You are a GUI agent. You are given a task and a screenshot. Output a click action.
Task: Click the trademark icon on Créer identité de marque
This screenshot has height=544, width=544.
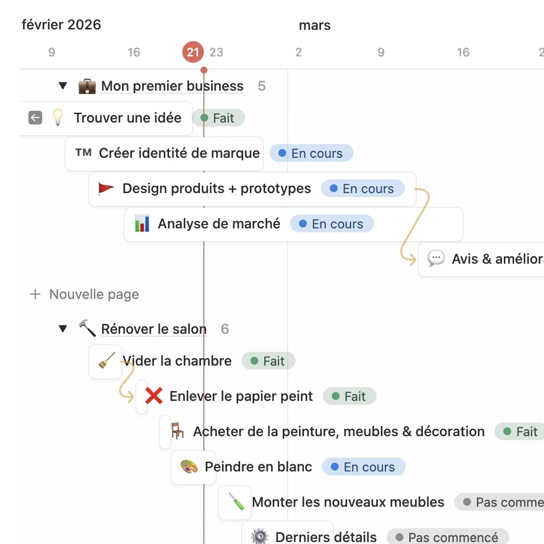[x=83, y=153]
